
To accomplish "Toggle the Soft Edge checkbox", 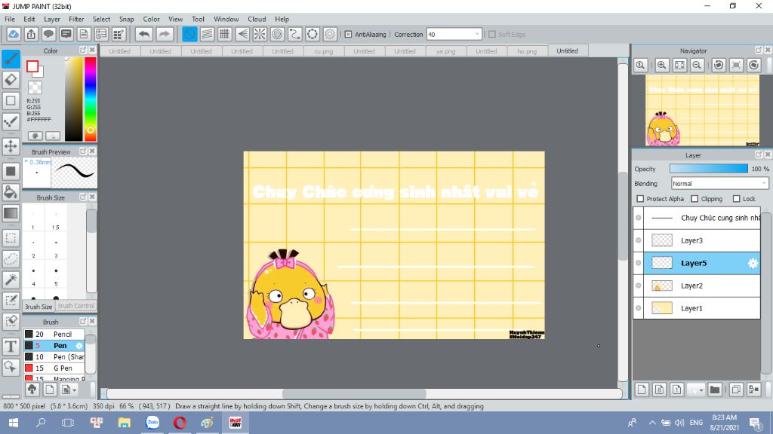I will pos(492,35).
